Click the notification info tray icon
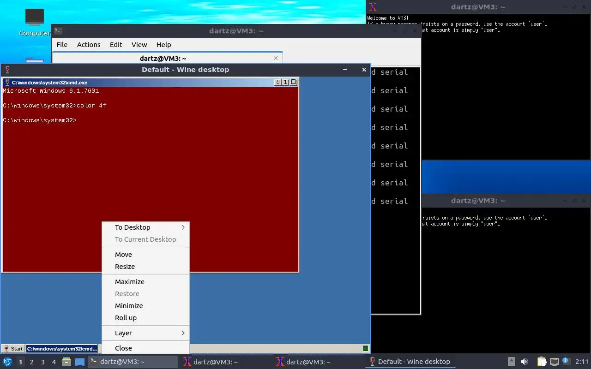 click(566, 361)
